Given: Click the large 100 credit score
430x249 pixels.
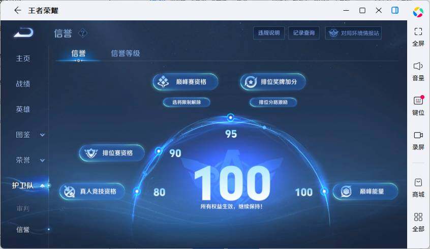Looking at the screenshot, I should click(x=232, y=183).
